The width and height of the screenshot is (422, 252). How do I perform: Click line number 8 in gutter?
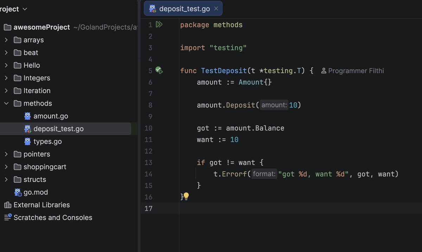point(151,105)
